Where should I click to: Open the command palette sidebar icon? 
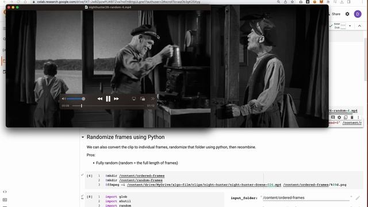pyautogui.click(x=5, y=200)
